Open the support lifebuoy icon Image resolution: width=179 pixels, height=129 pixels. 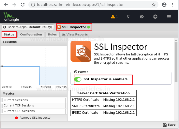(155, 17)
